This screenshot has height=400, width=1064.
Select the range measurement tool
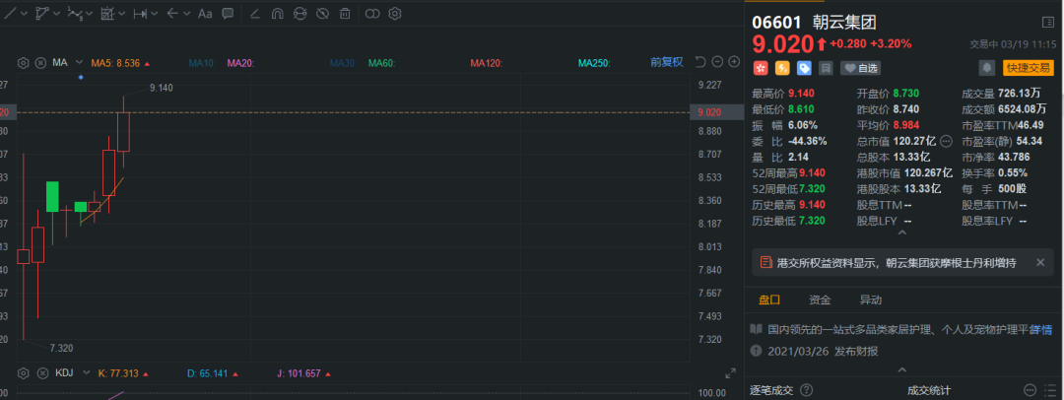point(141,13)
